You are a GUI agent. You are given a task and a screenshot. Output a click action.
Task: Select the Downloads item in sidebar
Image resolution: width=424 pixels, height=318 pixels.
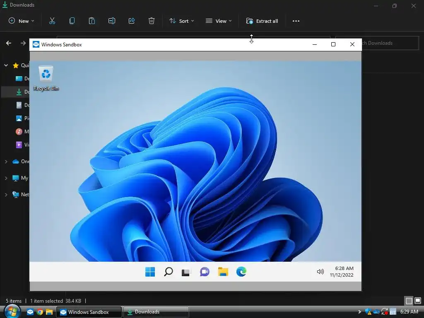15,92
